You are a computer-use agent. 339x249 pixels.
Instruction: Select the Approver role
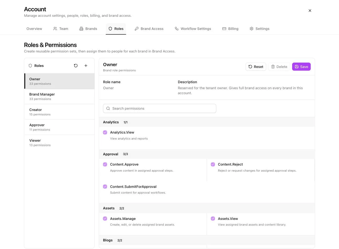59,127
